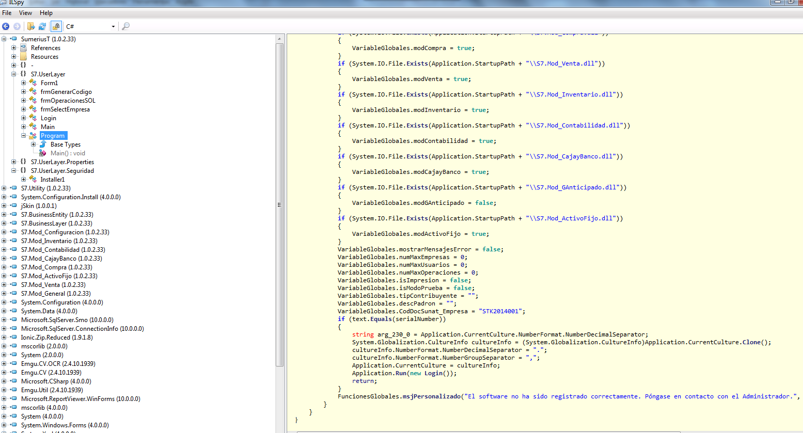Image resolution: width=803 pixels, height=433 pixels.
Task: Open search using the magnifier icon
Action: (126, 26)
